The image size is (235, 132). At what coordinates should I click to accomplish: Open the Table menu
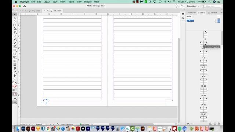coord(72,1)
